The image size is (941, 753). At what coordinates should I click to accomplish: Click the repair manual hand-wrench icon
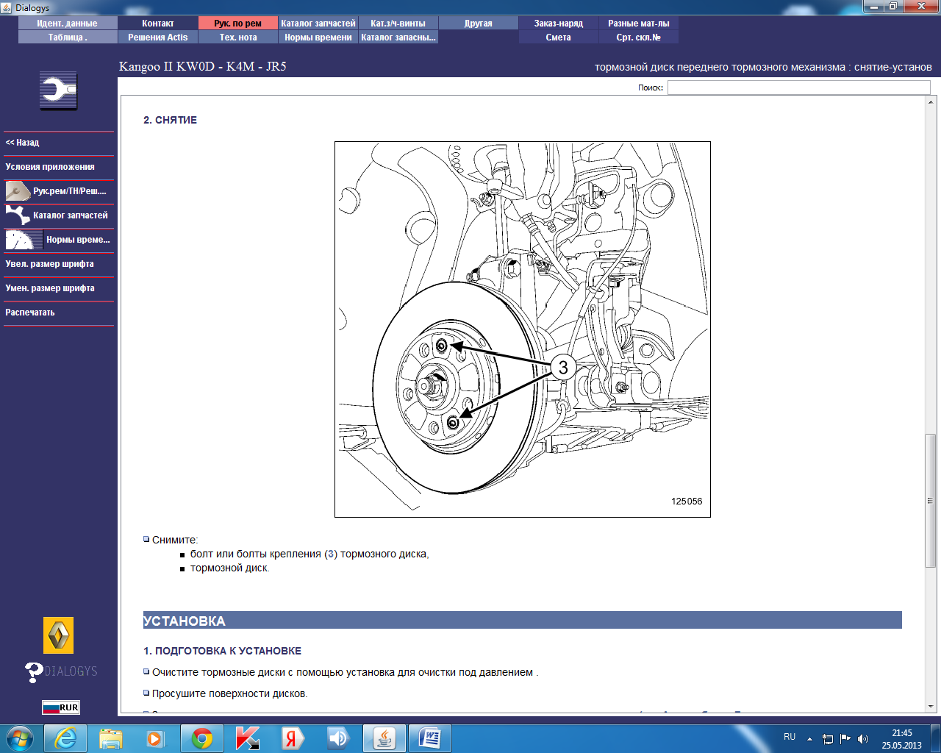pyautogui.click(x=18, y=191)
